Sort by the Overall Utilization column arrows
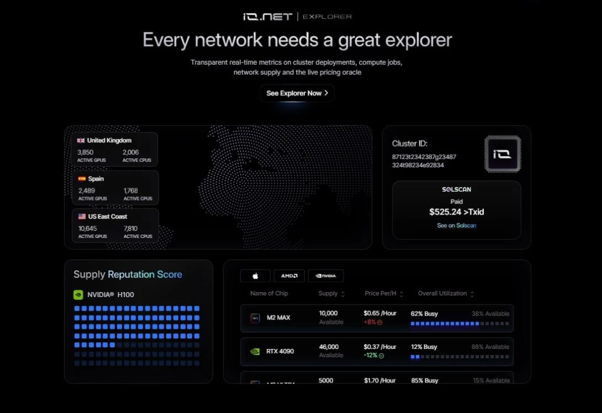Screen dimensions: 602x413 [472, 294]
